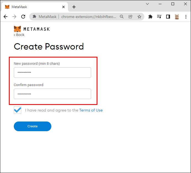Focus the Confirm password field
Screen dimensions: 191x173
(52, 94)
